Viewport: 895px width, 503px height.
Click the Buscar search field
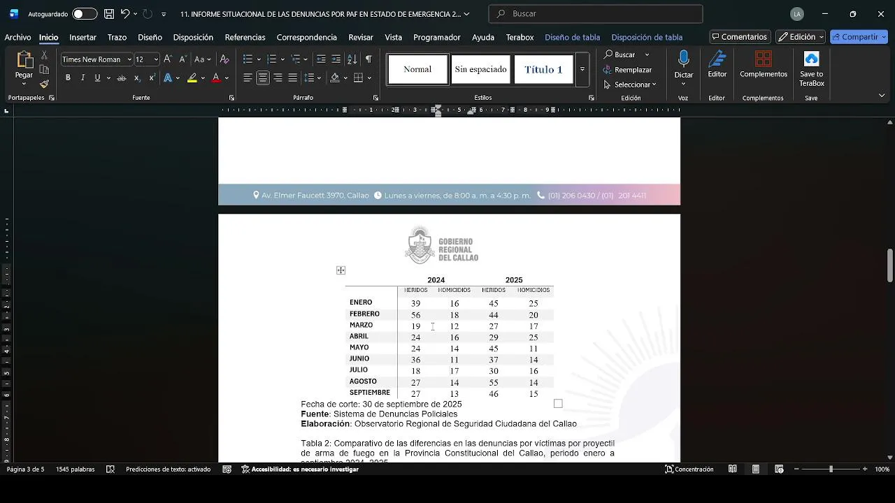point(596,14)
